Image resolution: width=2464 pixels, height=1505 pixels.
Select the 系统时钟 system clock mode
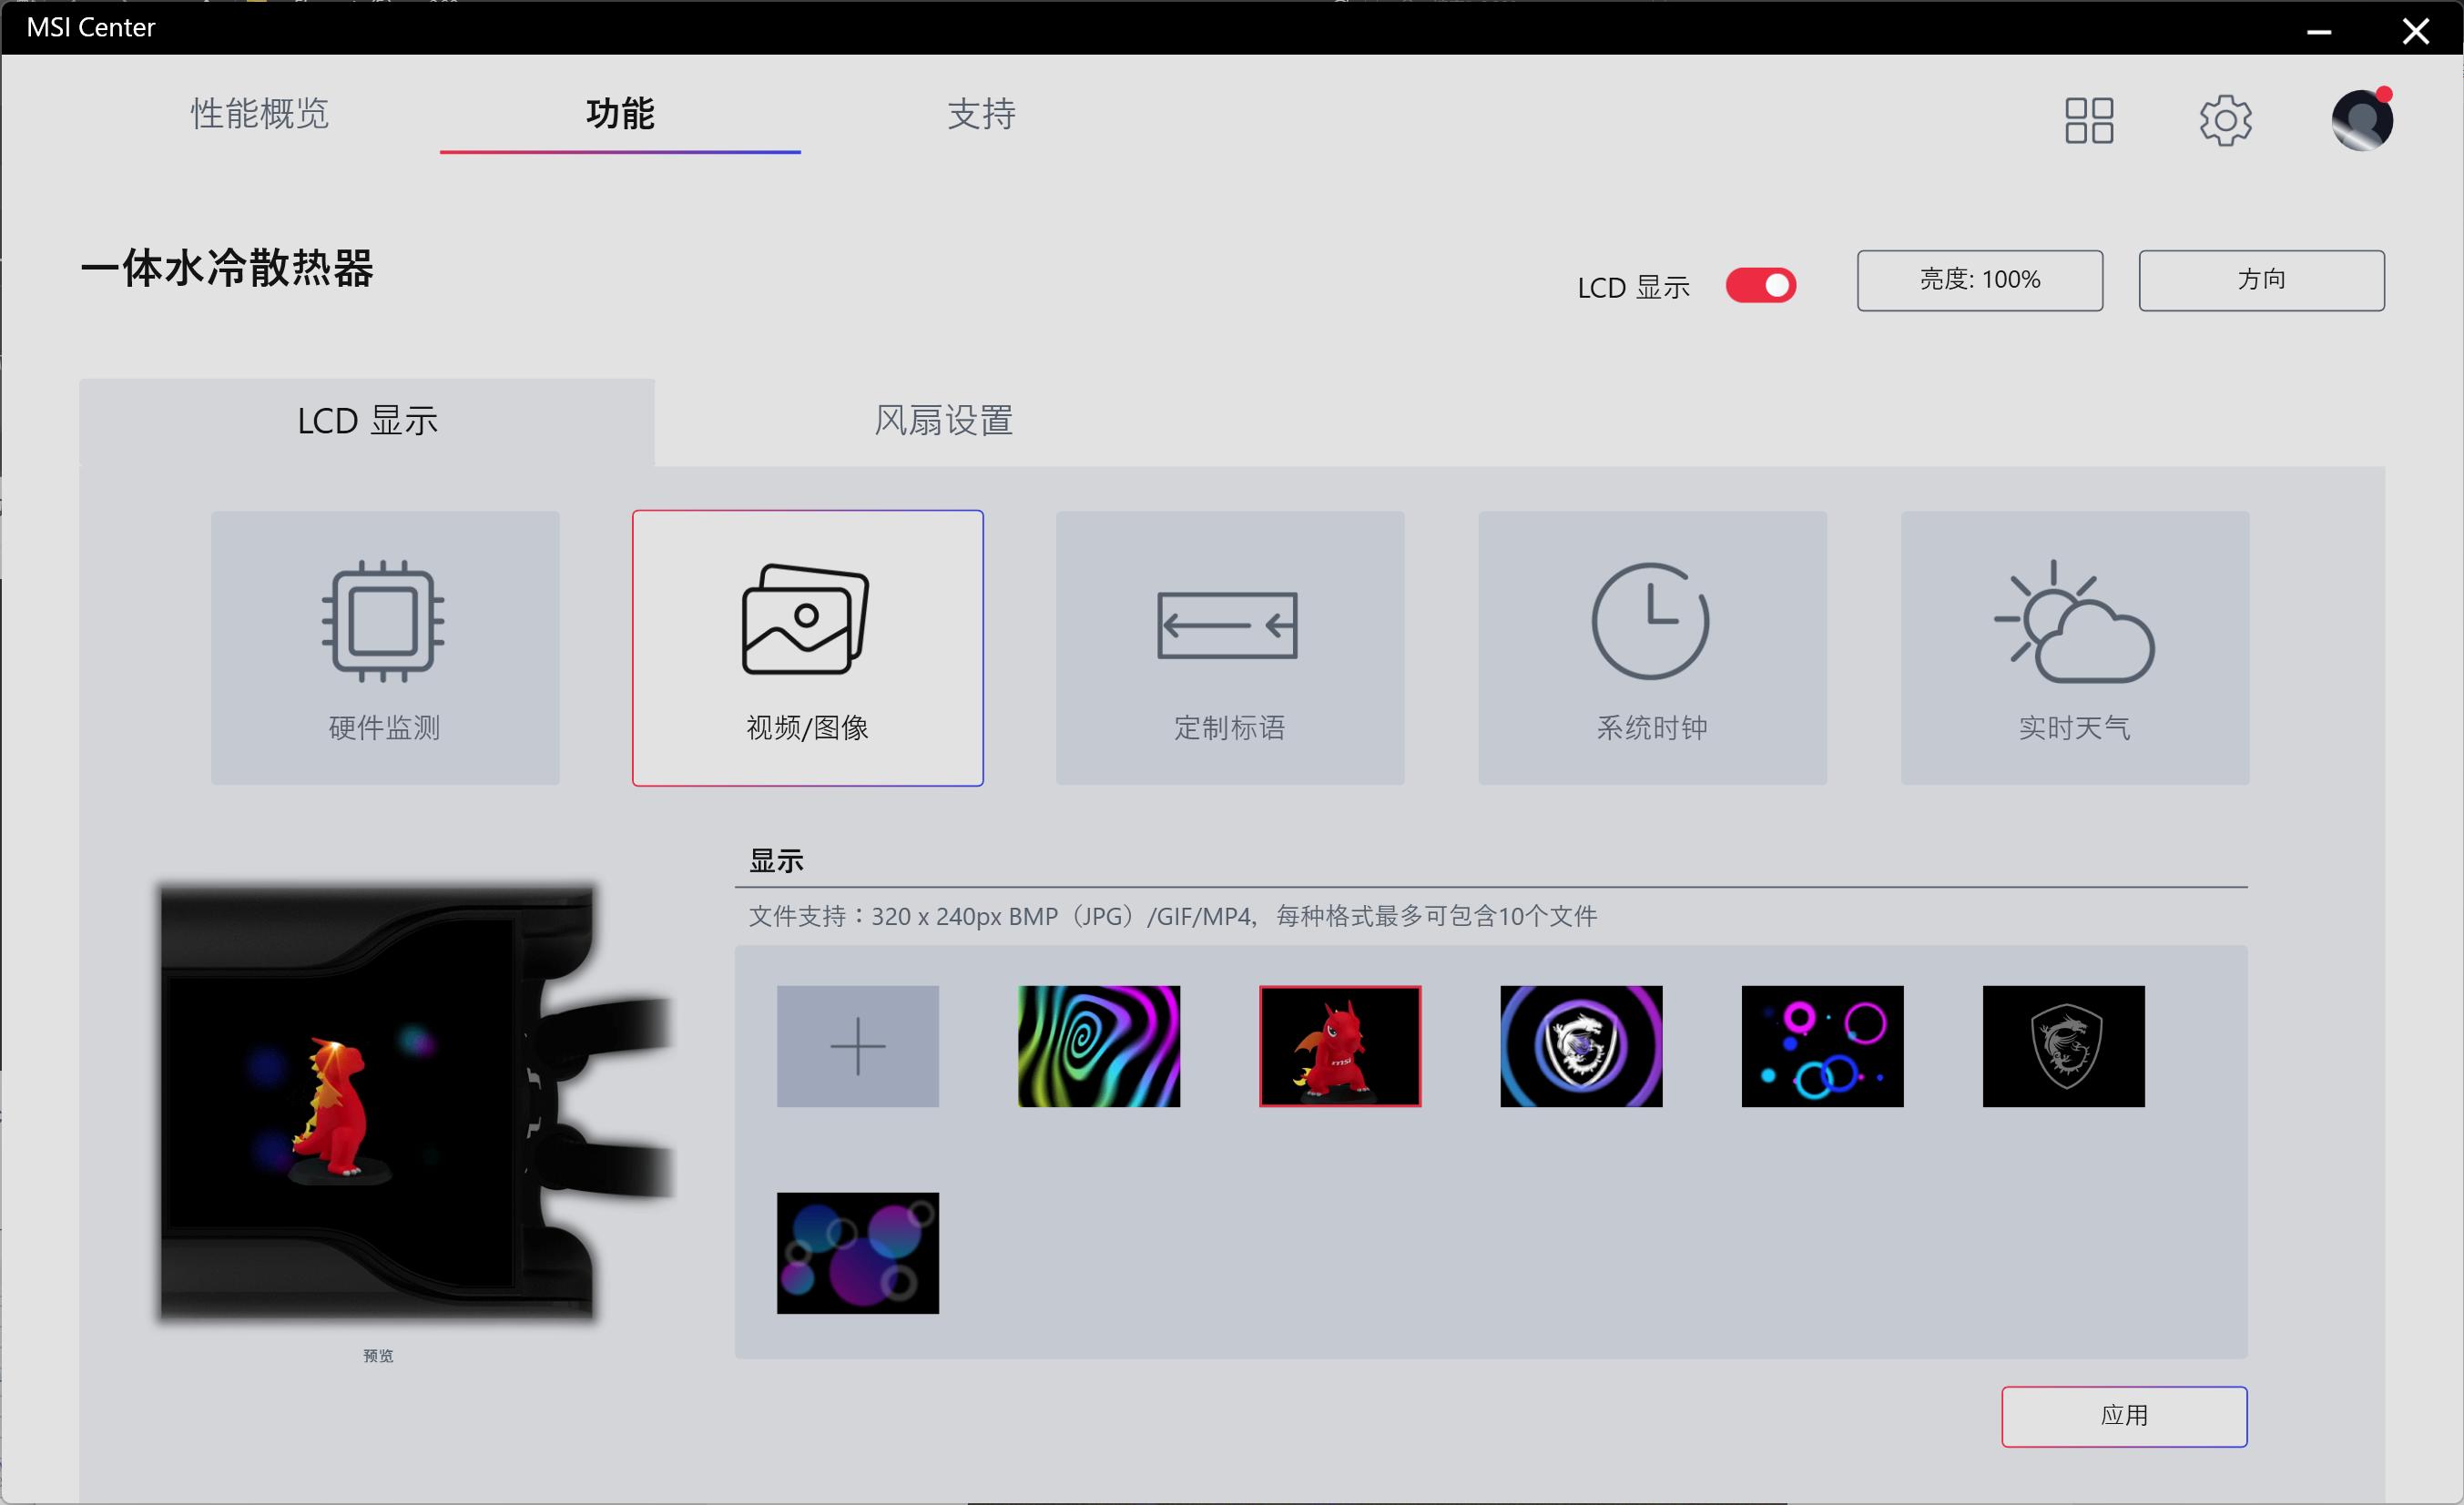click(x=1651, y=647)
